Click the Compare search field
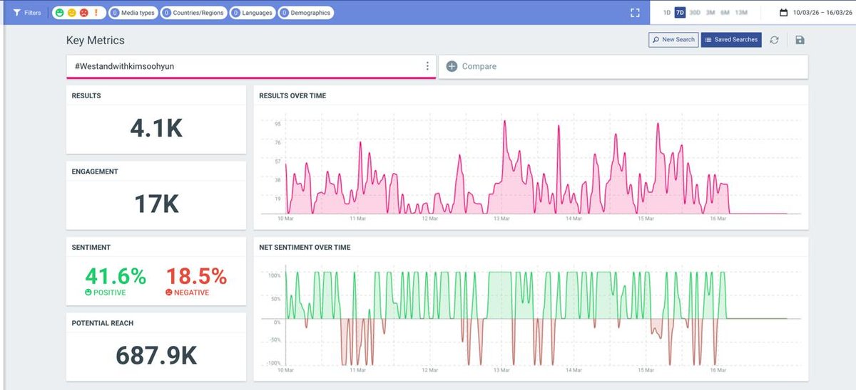The width and height of the screenshot is (856, 390). point(623,67)
